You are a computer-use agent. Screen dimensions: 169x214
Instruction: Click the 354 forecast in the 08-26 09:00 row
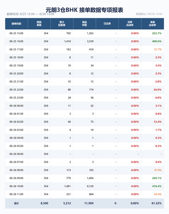pyautogui.click(x=46, y=178)
